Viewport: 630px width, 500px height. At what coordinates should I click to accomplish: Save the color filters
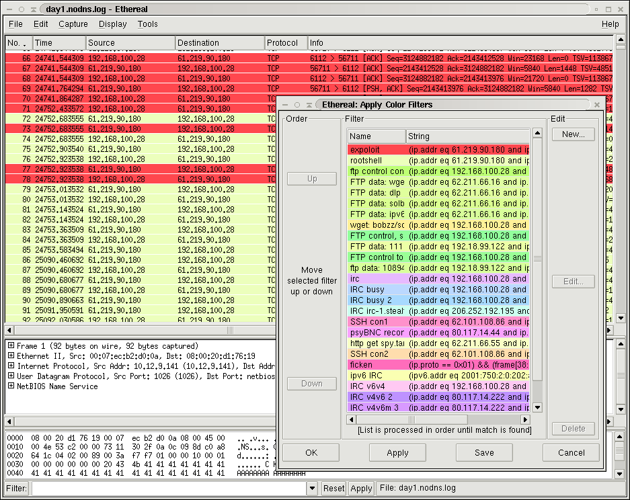click(x=484, y=452)
